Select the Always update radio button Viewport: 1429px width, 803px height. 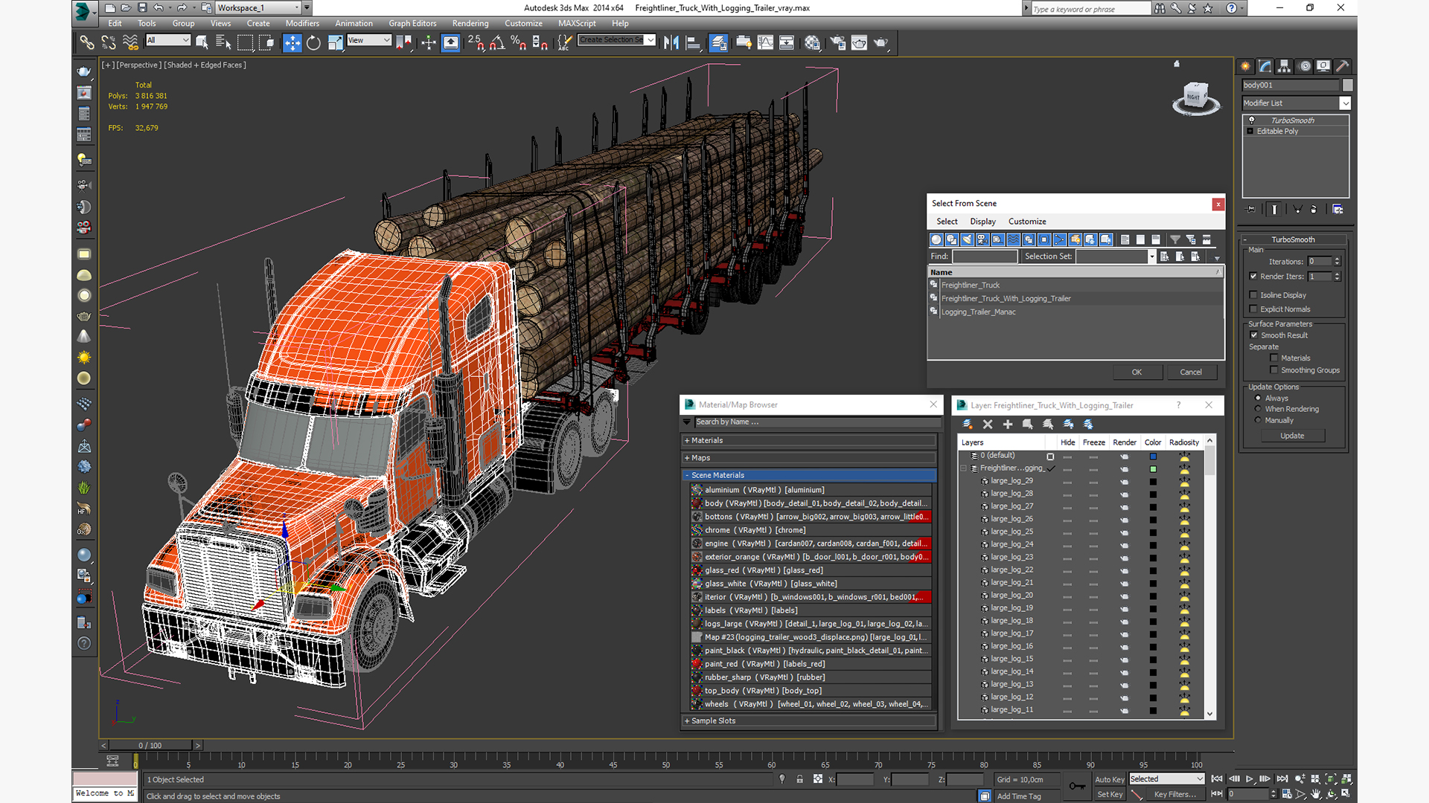tap(1258, 399)
